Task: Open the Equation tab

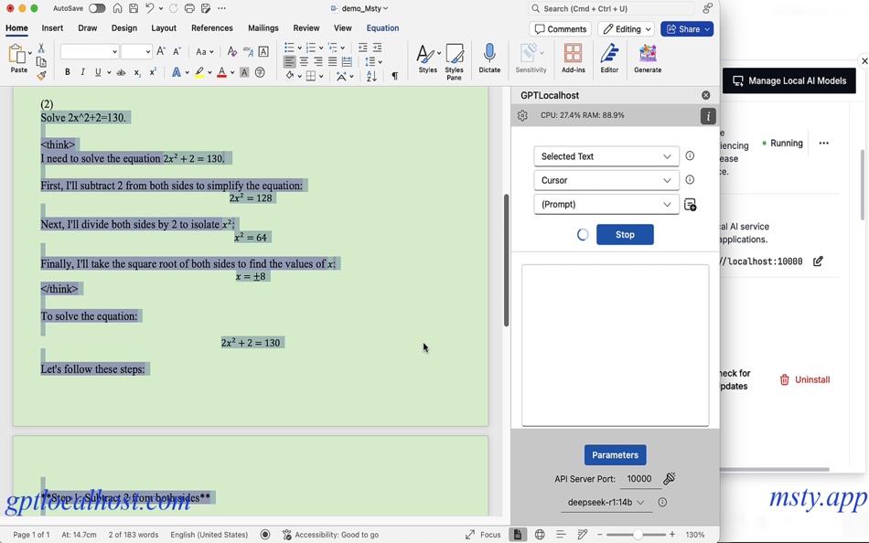Action: [x=382, y=27]
